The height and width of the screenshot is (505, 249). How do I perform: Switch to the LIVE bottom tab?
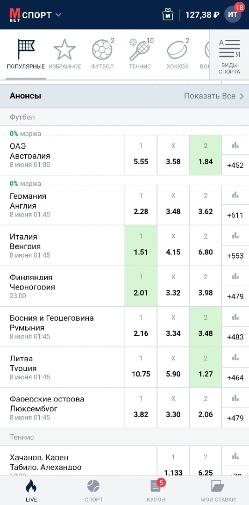pyautogui.click(x=31, y=490)
